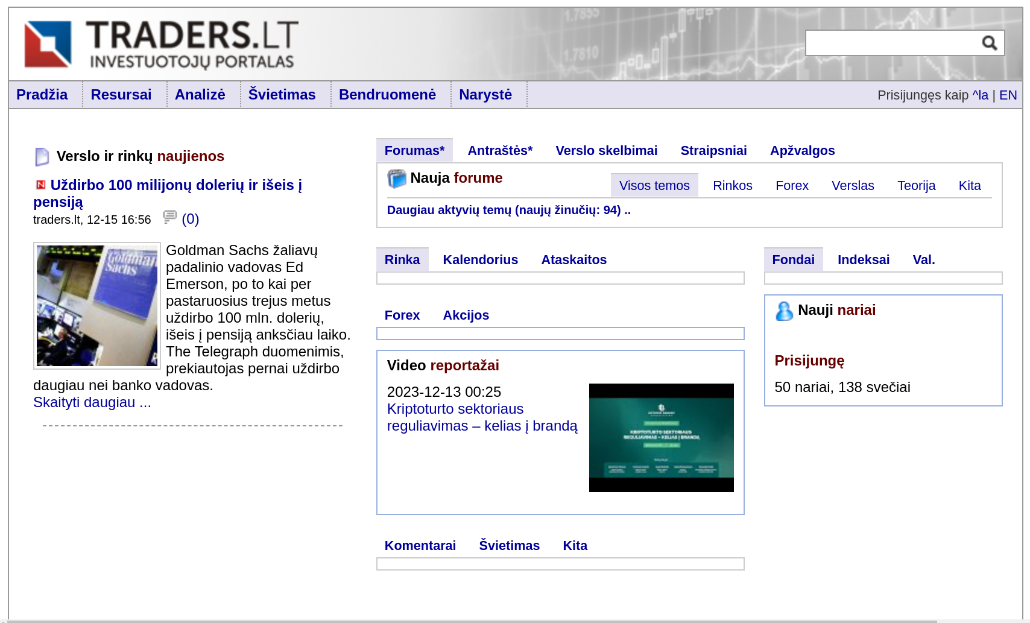
Task: Click the new members user icon
Action: click(784, 311)
